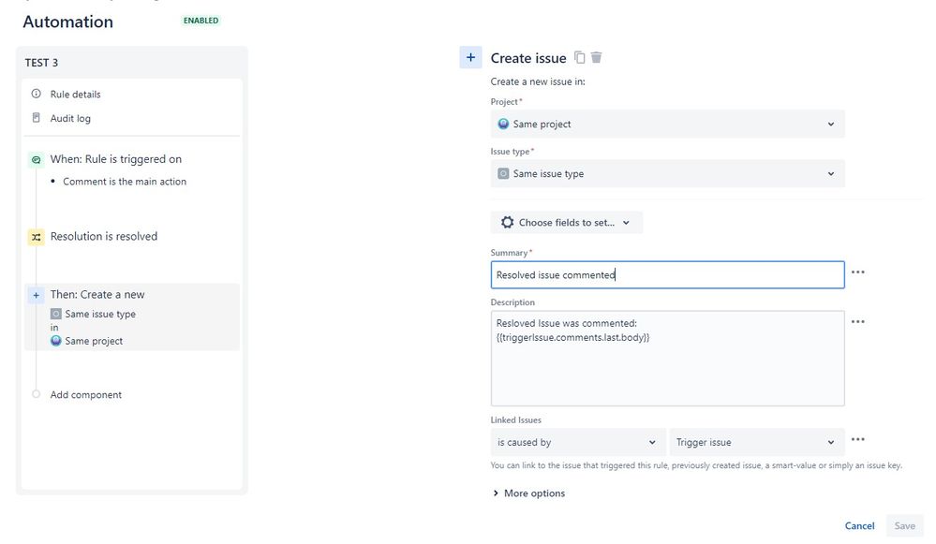Click the ENABLED status badge
Viewport: 936px width, 544px height.
click(201, 21)
